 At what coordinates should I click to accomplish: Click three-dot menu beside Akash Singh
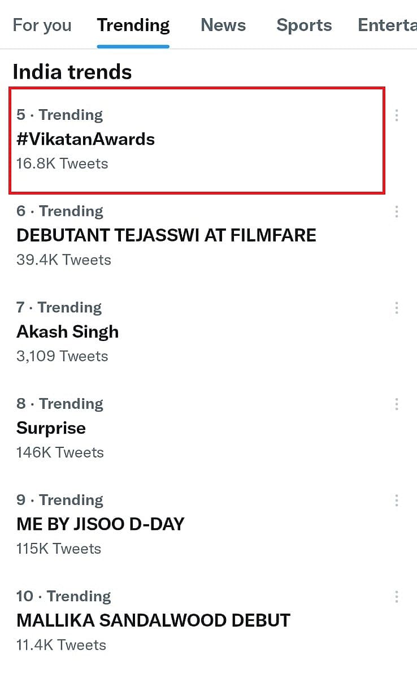pyautogui.click(x=397, y=308)
